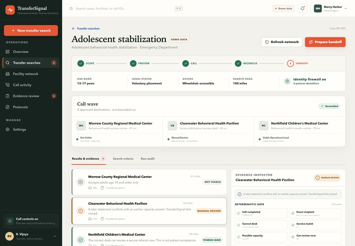Click the MH Mercy Harbor avatar

[318, 9]
